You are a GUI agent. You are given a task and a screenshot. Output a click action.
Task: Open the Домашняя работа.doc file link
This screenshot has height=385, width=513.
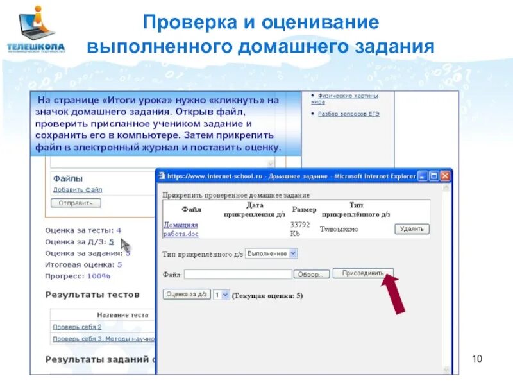[181, 229]
